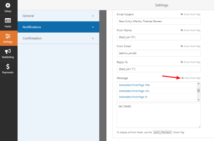Open the Payments dollar panel
Image resolution: width=214 pixels, height=141 pixels.
[8, 69]
